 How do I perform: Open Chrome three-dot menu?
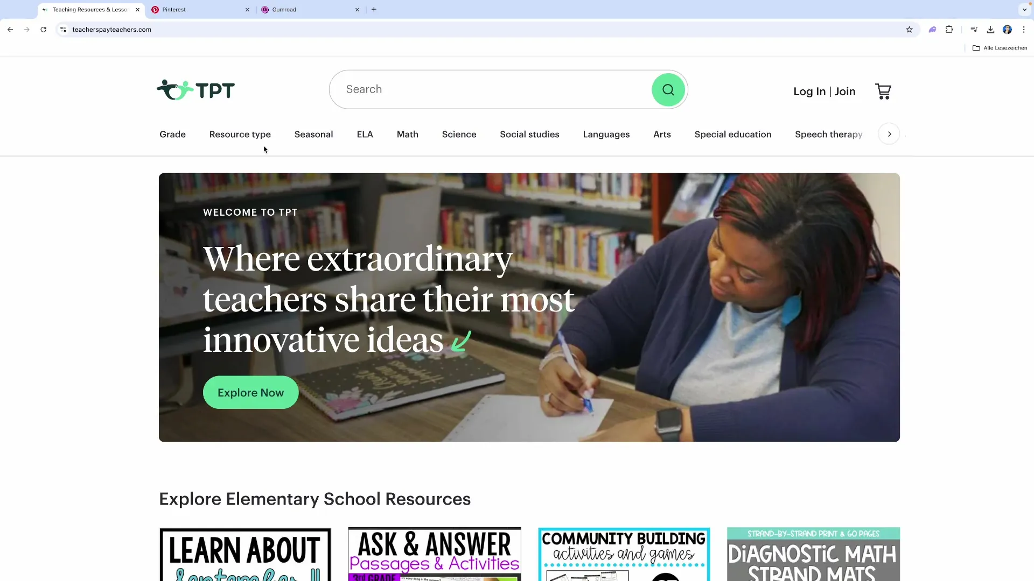(1024, 30)
